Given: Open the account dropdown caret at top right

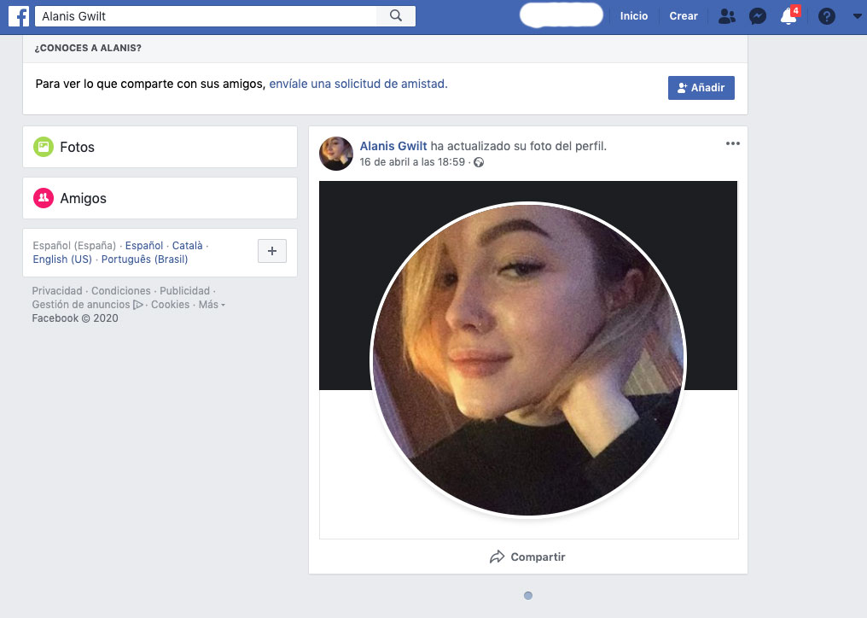Looking at the screenshot, I should [x=856, y=15].
